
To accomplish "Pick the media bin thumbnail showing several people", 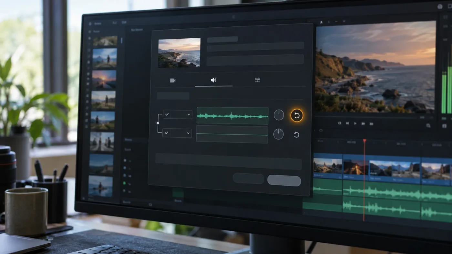I will pos(102,142).
